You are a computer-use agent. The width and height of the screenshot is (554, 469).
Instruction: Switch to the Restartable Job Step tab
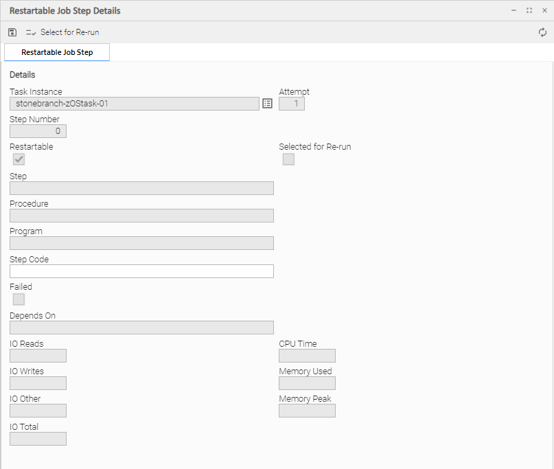[57, 52]
